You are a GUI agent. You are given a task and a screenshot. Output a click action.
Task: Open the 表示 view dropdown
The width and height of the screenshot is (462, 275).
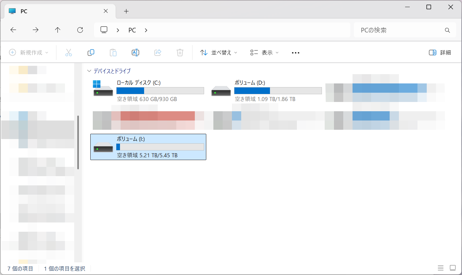264,53
